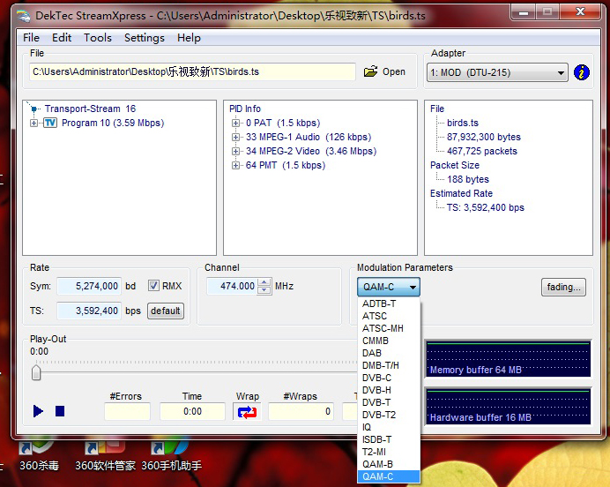Click the Transport-Stream 16 tree node icon
Image resolution: width=610 pixels, height=487 pixels.
(x=35, y=109)
